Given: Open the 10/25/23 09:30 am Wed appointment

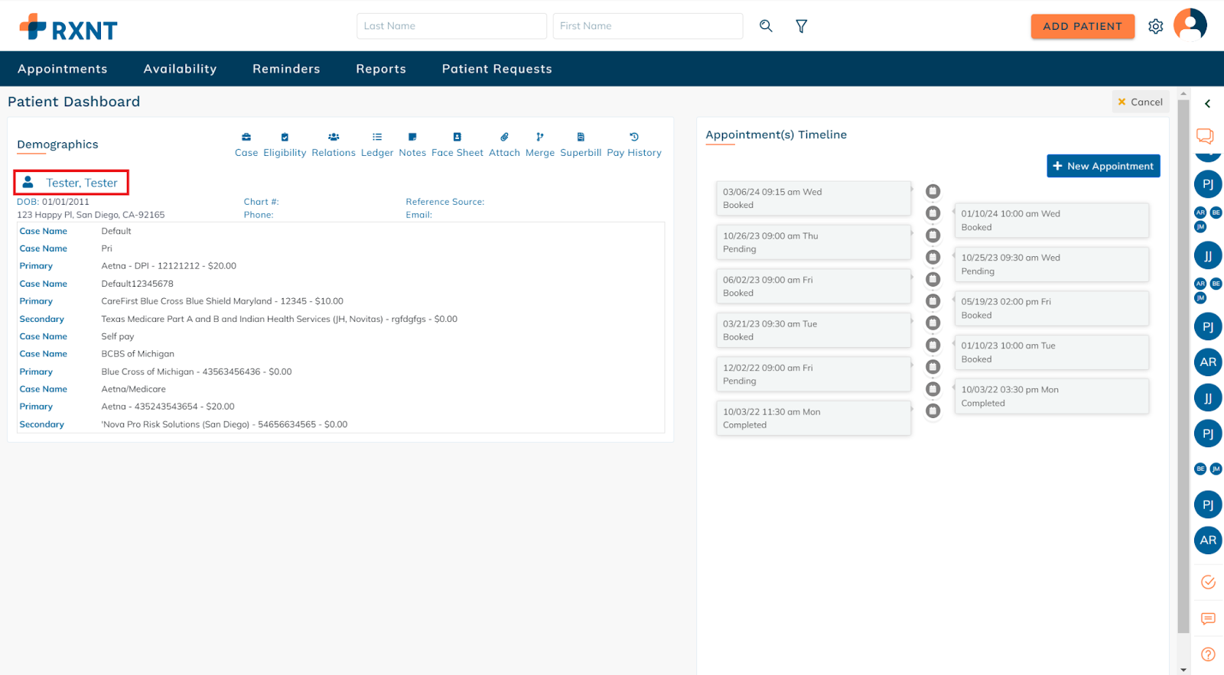Looking at the screenshot, I should tap(1052, 264).
